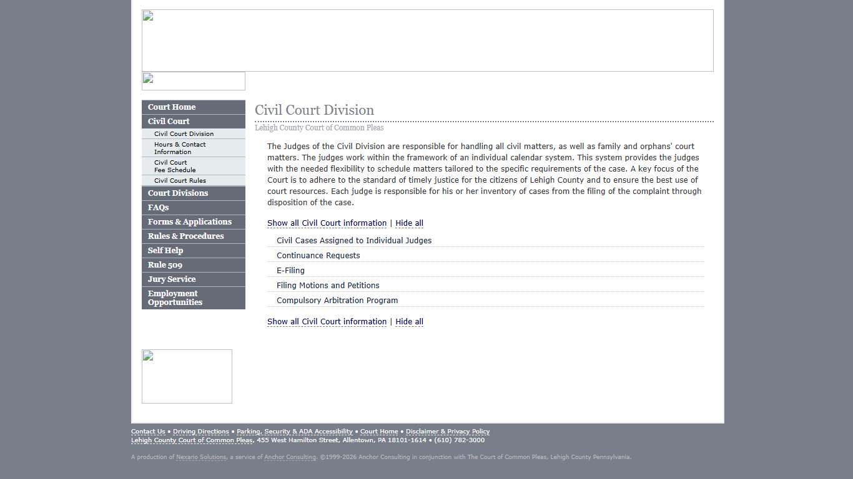
Task: Open Hours & Contact Information
Action: tap(180, 148)
